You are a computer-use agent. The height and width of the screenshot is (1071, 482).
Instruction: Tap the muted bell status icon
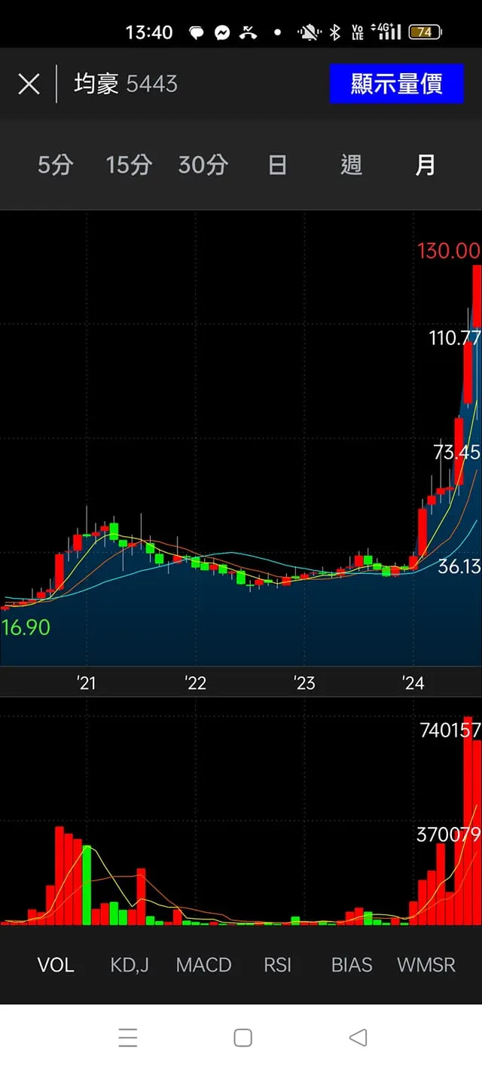tap(309, 32)
